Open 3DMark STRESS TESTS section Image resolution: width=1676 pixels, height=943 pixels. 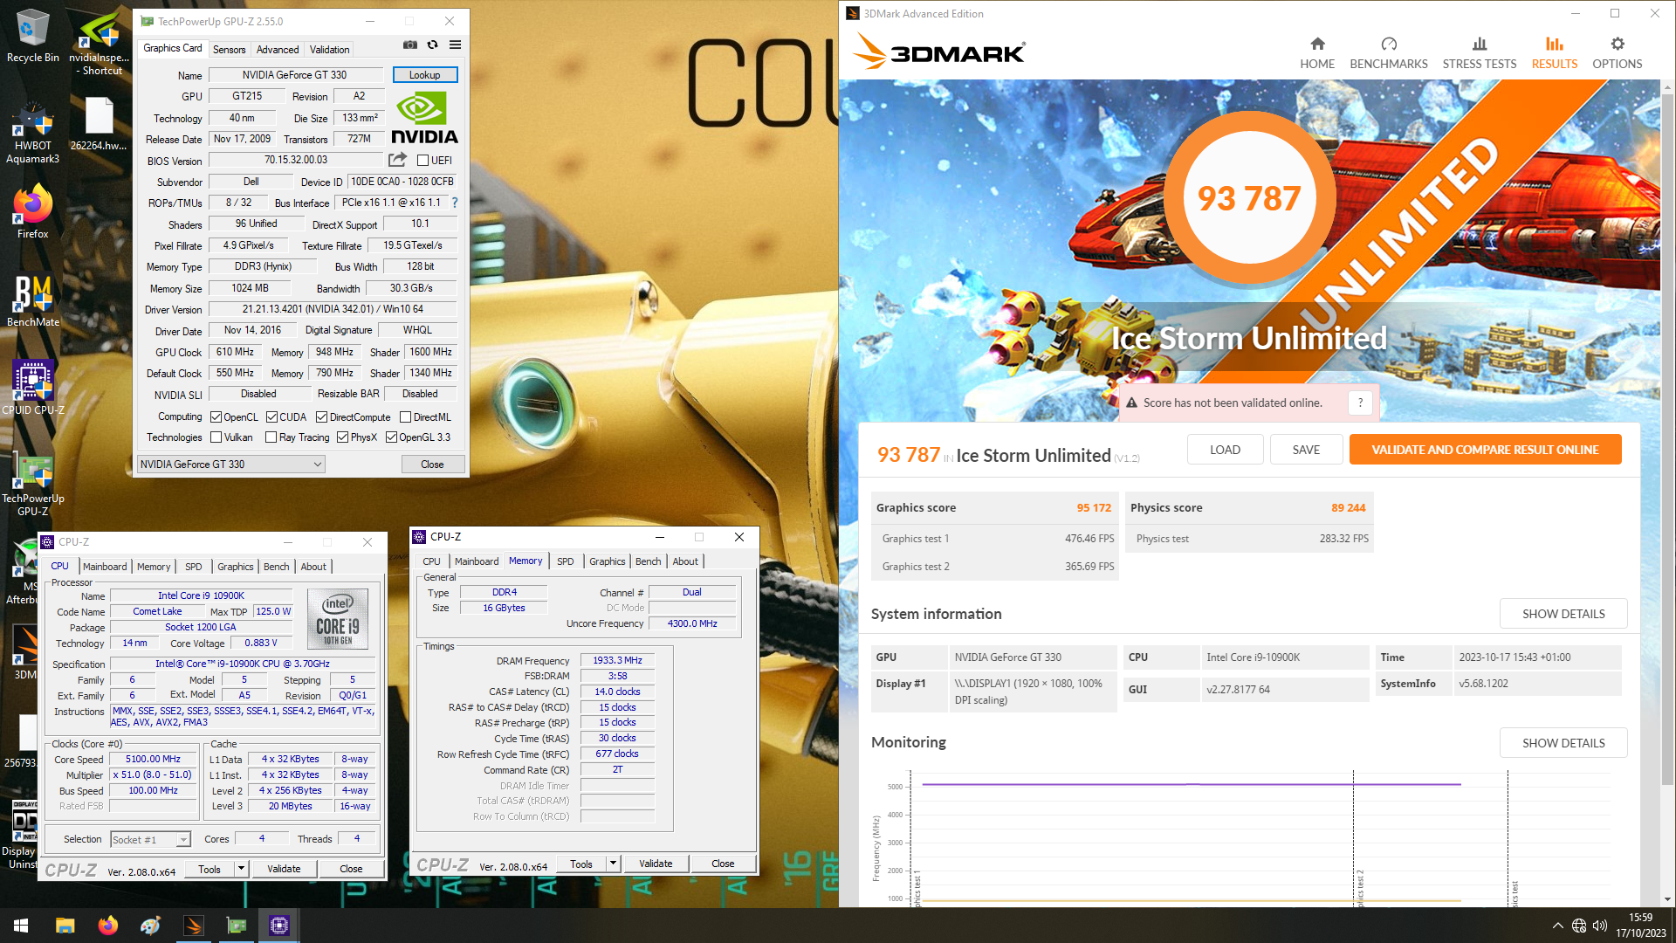[x=1479, y=53]
